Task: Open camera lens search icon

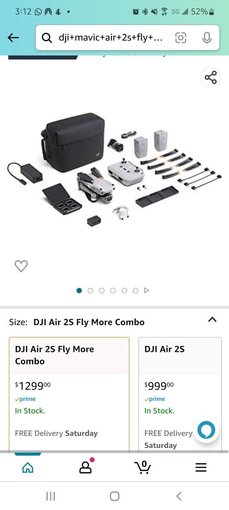Action: 181,38
